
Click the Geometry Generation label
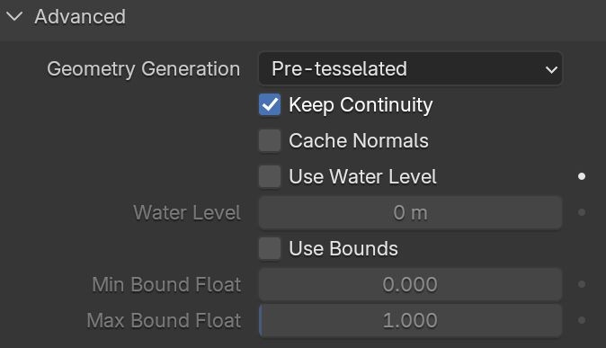(143, 69)
